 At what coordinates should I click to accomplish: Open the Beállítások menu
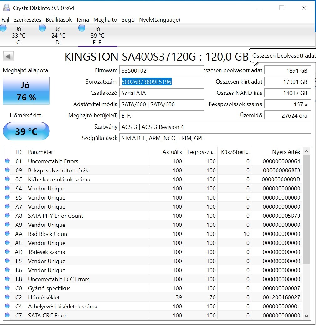59,20
